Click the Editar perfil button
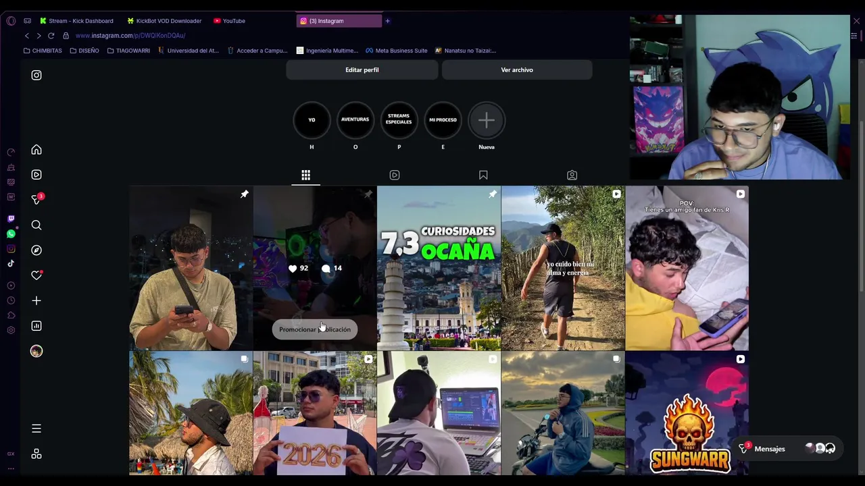 [x=362, y=70]
